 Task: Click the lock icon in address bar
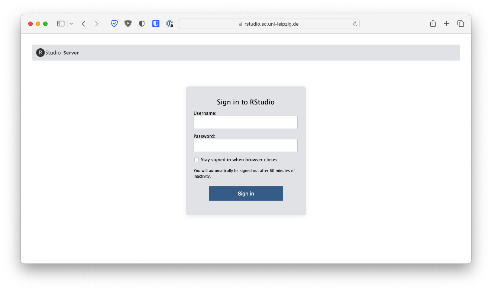pyautogui.click(x=241, y=24)
